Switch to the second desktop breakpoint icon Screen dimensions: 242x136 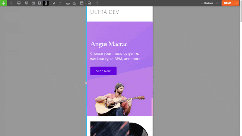click(27, 3)
